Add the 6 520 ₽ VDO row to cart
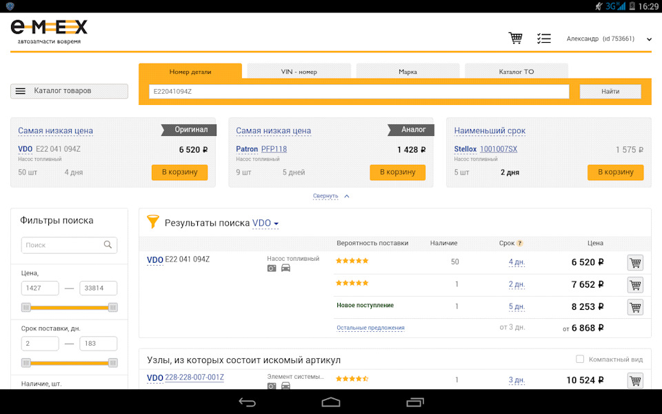This screenshot has height=414, width=662. pyautogui.click(x=635, y=262)
